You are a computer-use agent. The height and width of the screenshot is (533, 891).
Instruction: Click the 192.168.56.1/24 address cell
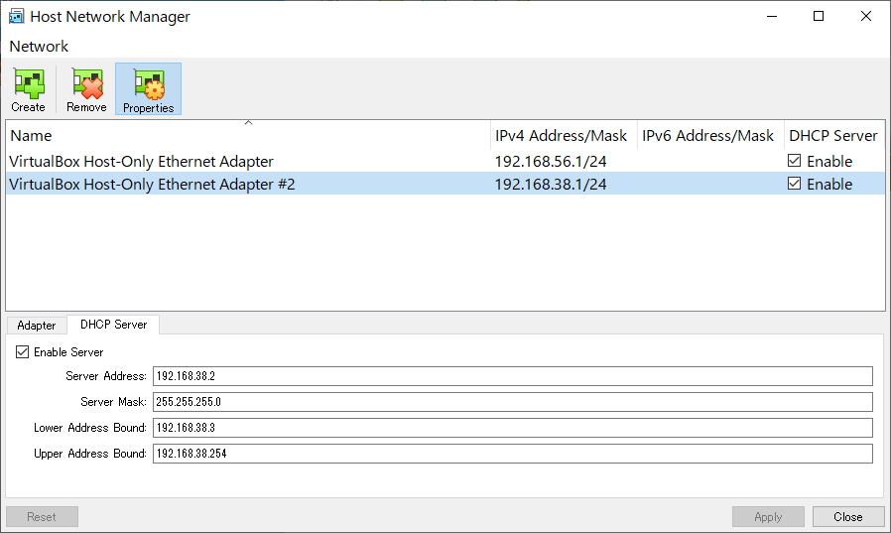point(550,162)
